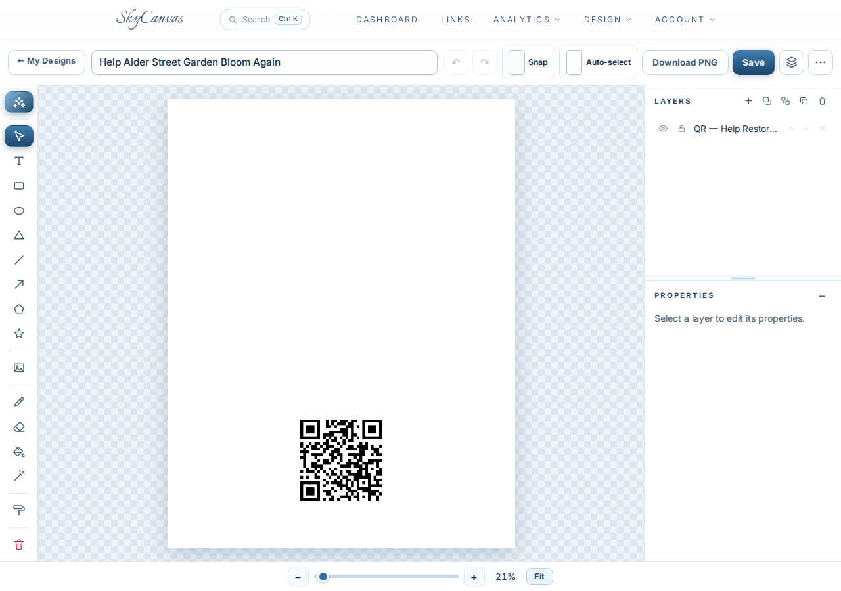Activate the Eraser tool
Image resolution: width=841 pixels, height=591 pixels.
click(19, 427)
